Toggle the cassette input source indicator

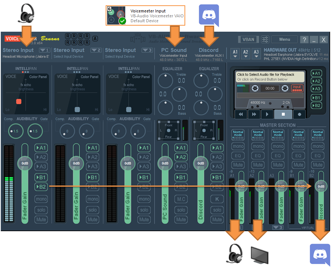[x=297, y=88]
